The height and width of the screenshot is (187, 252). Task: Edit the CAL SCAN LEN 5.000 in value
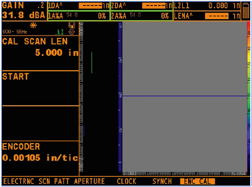pos(40,53)
